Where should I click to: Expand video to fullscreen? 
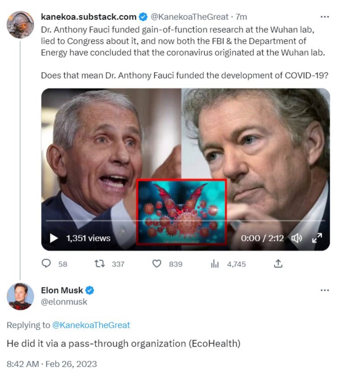317,238
